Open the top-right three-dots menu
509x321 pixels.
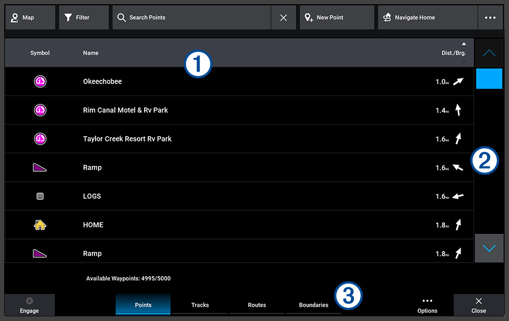490,18
